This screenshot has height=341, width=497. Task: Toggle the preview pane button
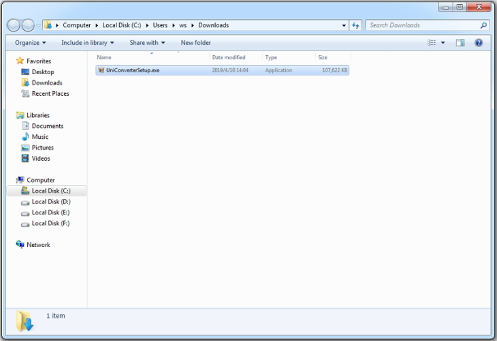460,42
